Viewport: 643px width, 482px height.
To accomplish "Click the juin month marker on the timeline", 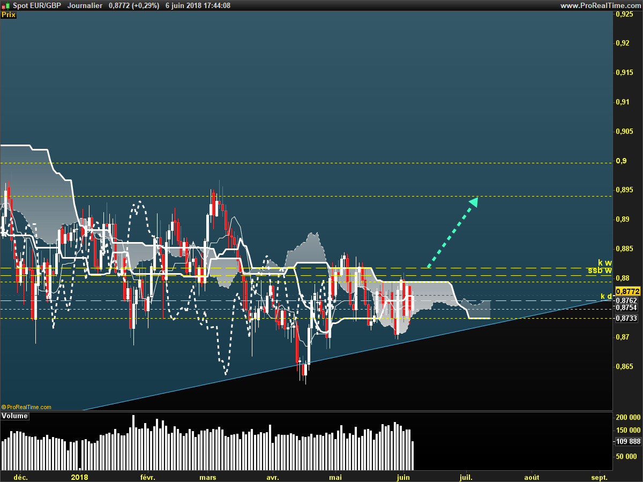I will (403, 477).
